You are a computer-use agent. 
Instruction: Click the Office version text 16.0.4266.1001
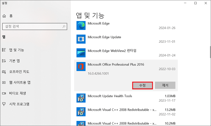(x=98, y=74)
